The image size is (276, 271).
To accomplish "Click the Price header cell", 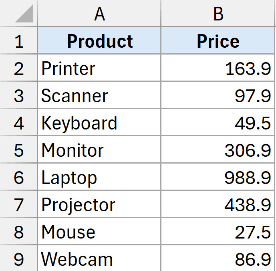I will [x=218, y=41].
